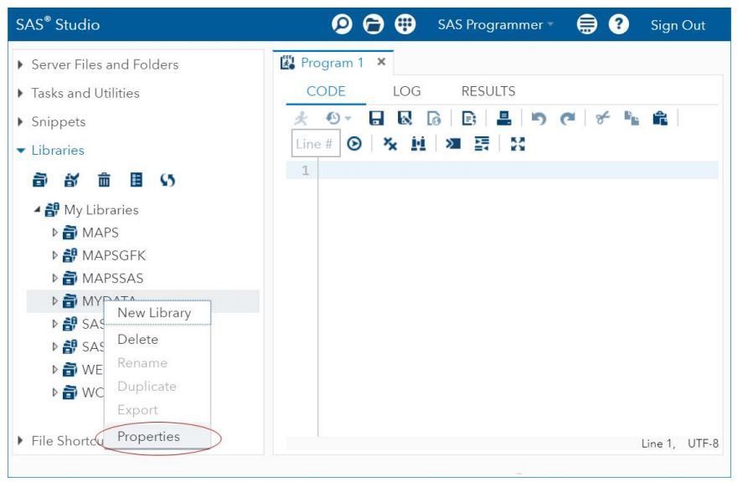
Task: Click the library Properties toolbar icon
Action: coord(136,180)
